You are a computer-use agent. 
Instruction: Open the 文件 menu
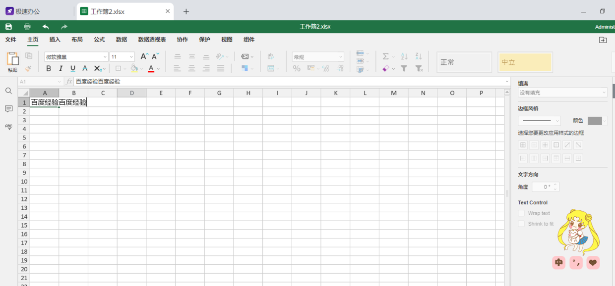10,40
